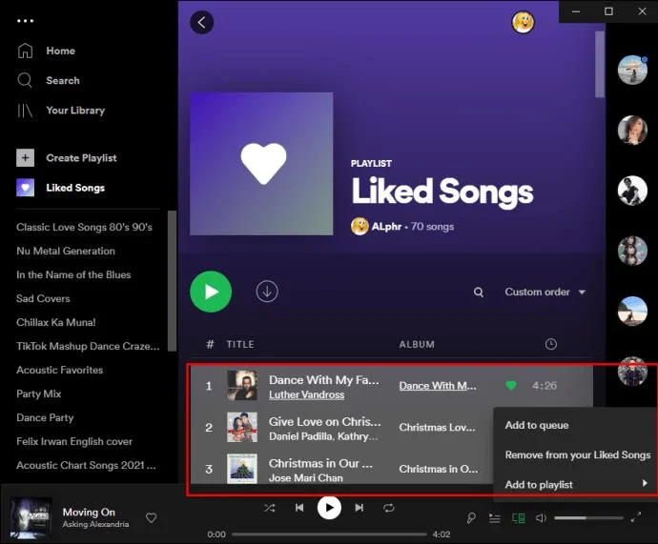Open Chillax Ka Muna! playlist
The height and width of the screenshot is (544, 658).
[56, 322]
